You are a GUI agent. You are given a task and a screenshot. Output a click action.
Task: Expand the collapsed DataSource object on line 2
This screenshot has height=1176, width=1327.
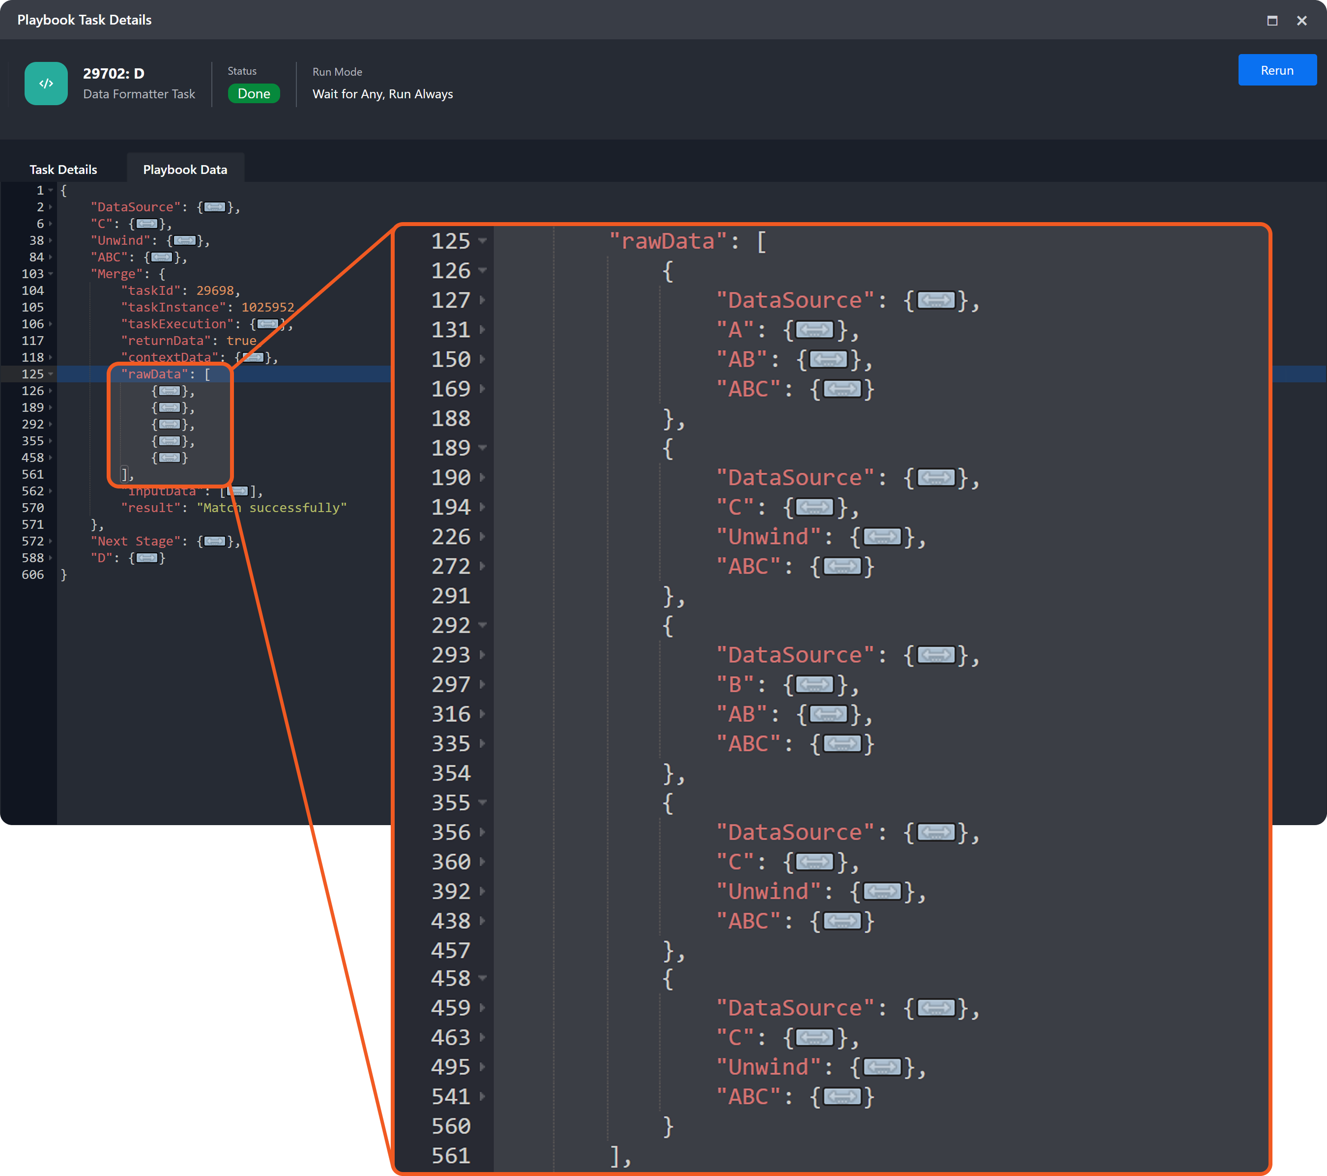click(x=214, y=207)
